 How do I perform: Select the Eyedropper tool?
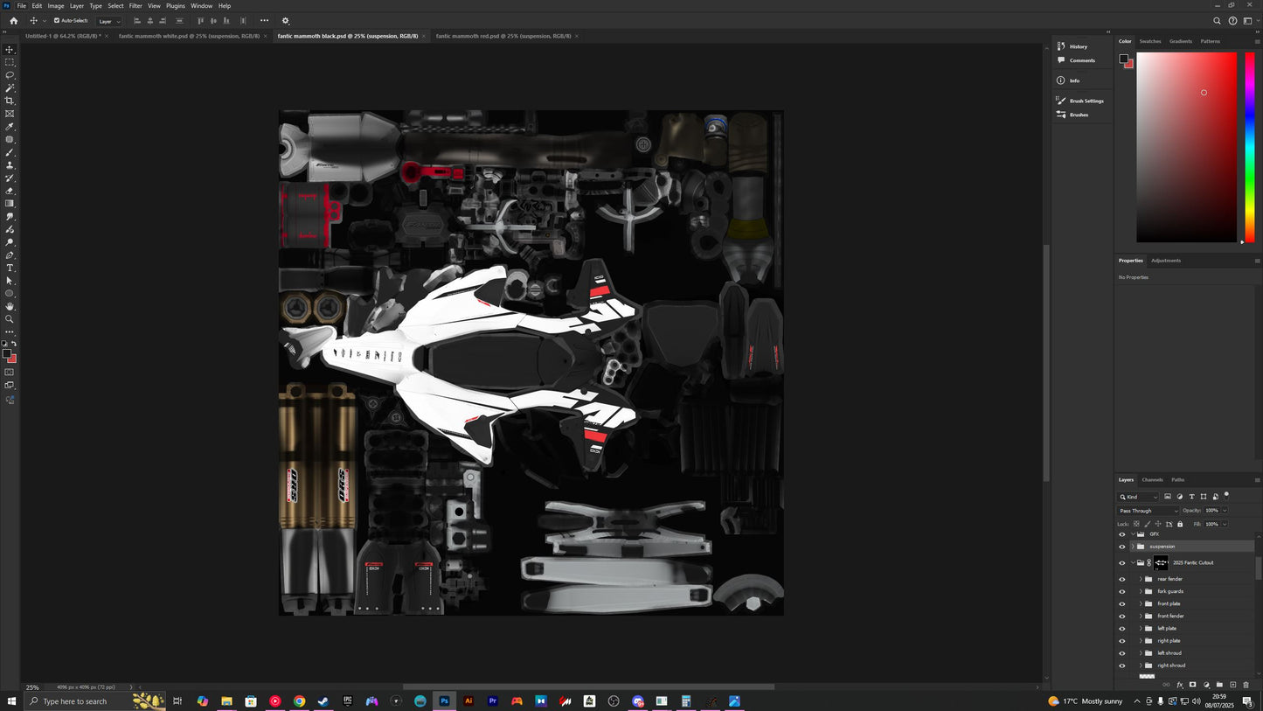10,126
